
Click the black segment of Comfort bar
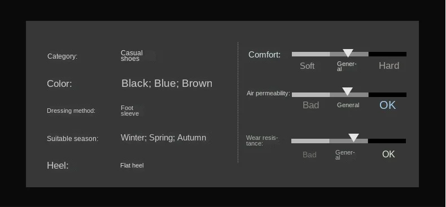(387, 54)
